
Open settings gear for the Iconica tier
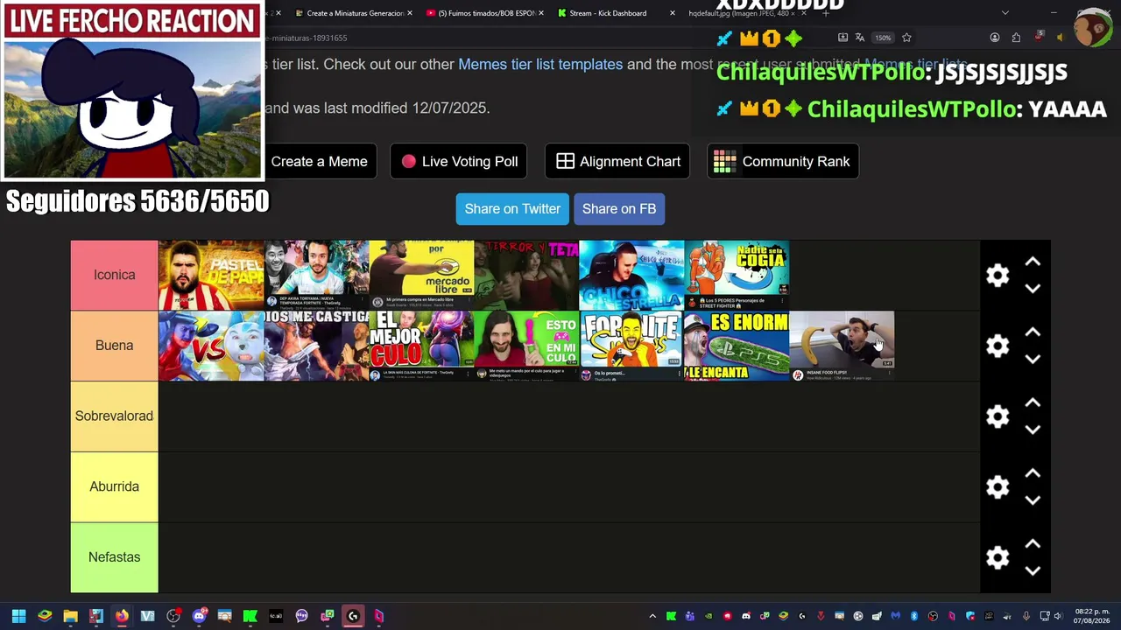pos(998,276)
